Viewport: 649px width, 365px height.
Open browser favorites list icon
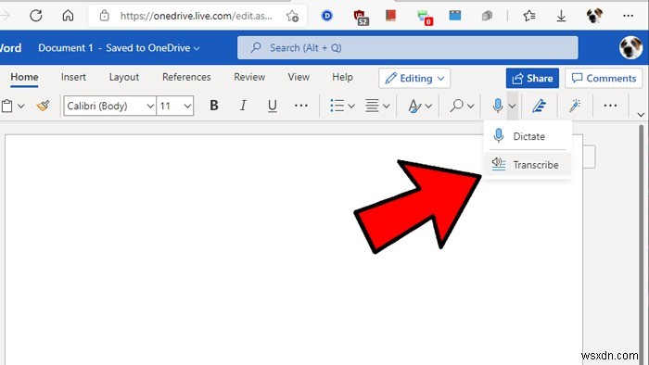529,16
